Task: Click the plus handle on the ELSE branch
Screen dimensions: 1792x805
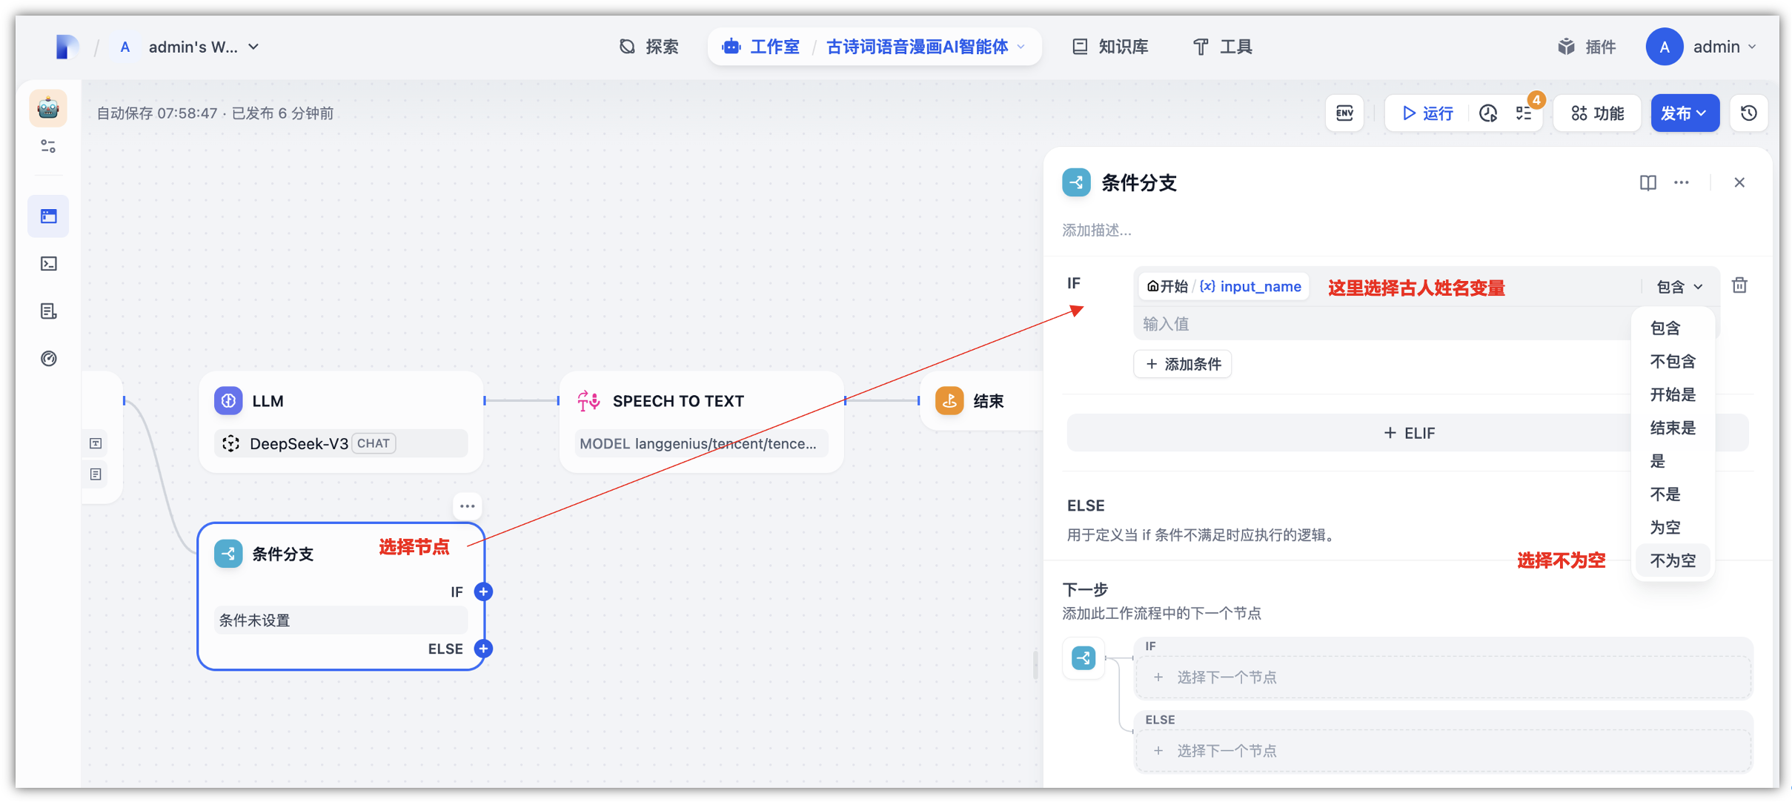Action: pyautogui.click(x=483, y=649)
